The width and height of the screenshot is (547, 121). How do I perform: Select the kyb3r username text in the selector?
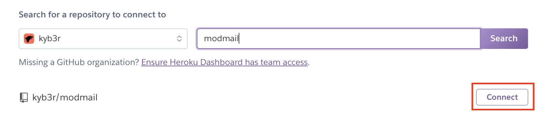tap(50, 39)
